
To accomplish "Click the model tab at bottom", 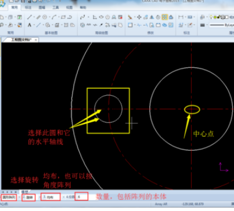I will [x=25, y=192].
